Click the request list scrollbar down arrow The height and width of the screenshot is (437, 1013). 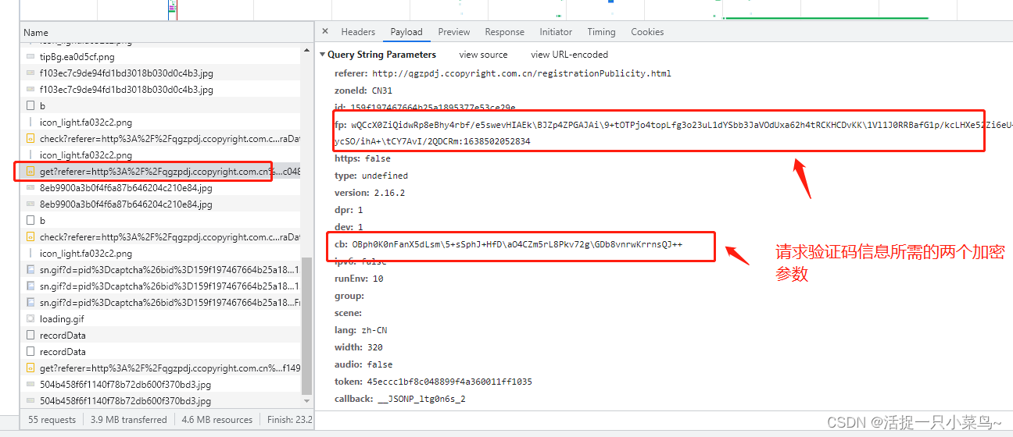click(x=307, y=403)
